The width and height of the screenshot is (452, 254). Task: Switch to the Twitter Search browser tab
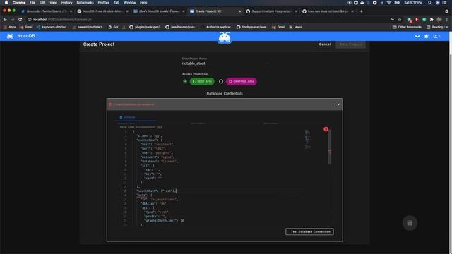46,11
